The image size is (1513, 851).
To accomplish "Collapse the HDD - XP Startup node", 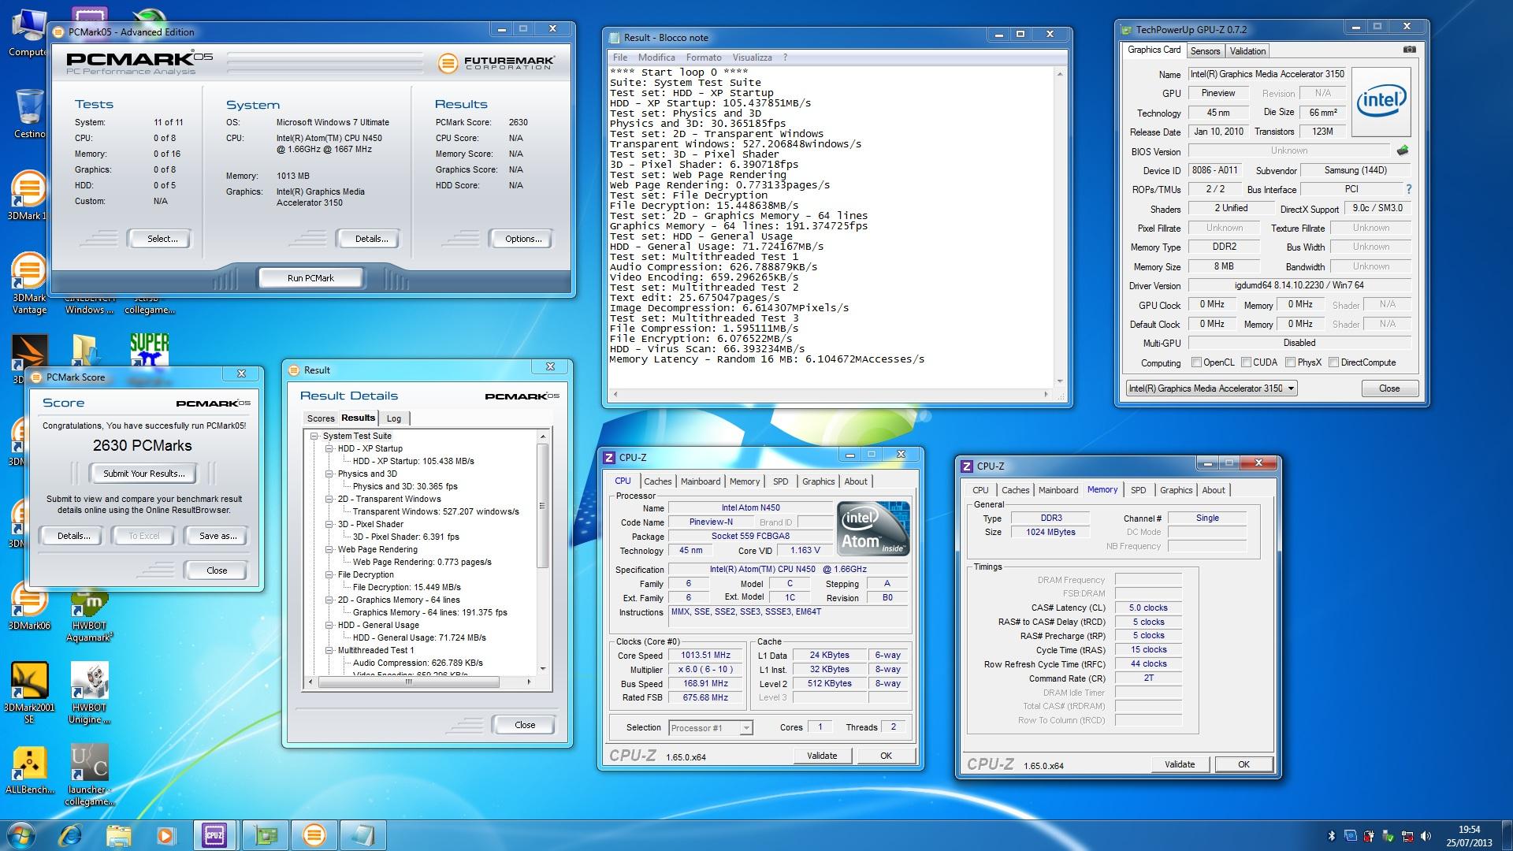I will (x=329, y=448).
